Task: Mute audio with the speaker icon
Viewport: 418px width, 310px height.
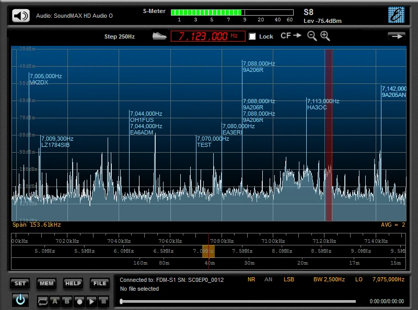Action: [x=21, y=16]
